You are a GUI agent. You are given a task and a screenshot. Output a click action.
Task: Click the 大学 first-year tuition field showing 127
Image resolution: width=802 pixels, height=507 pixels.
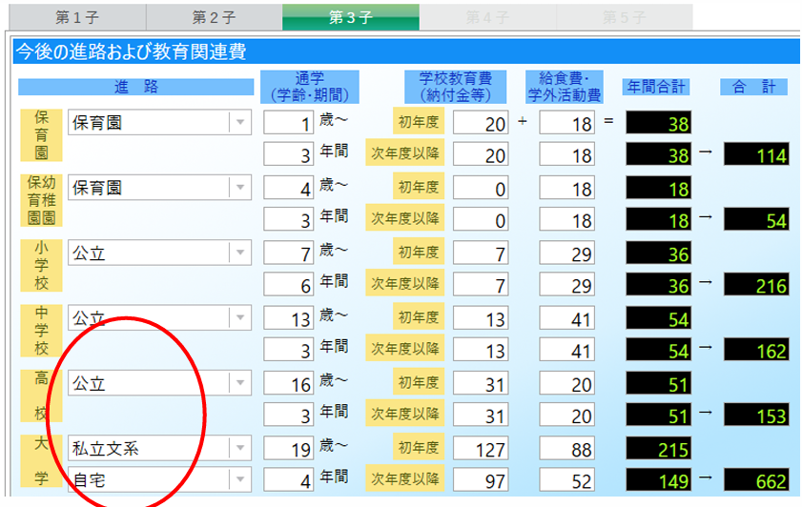(x=483, y=448)
